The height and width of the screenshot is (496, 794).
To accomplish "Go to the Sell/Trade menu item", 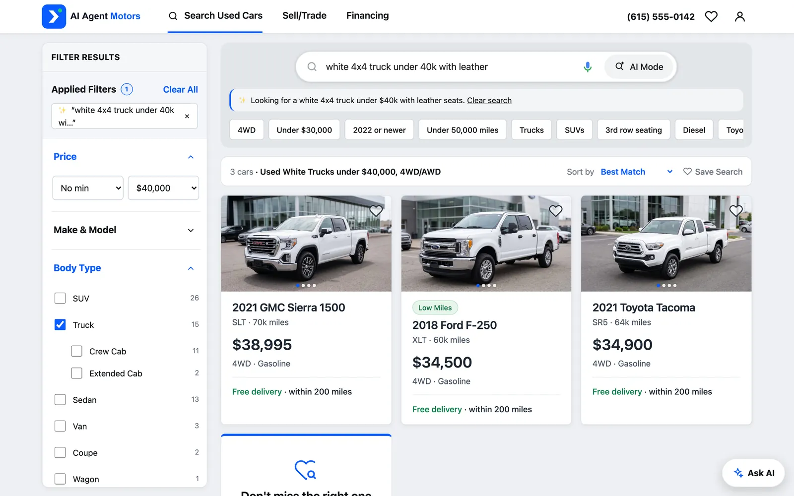I will tap(304, 16).
